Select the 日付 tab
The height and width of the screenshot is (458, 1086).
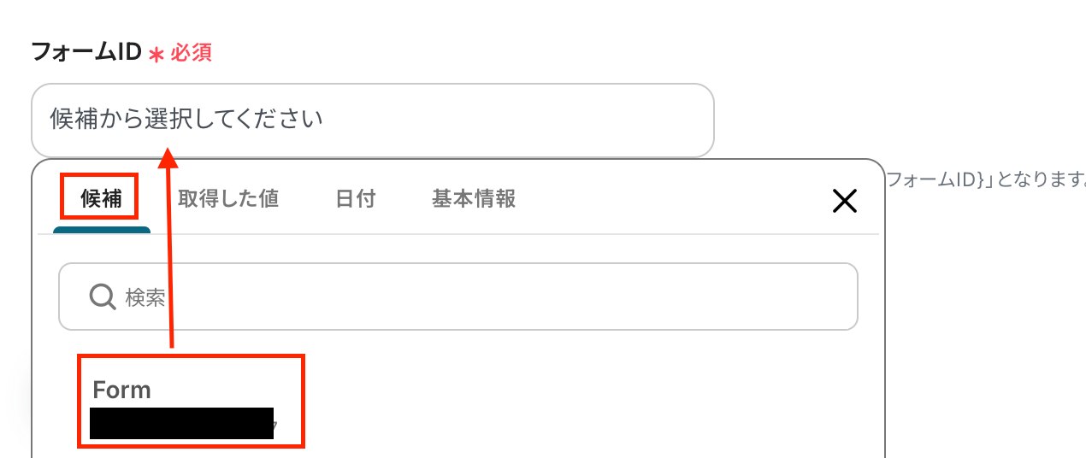click(x=356, y=199)
